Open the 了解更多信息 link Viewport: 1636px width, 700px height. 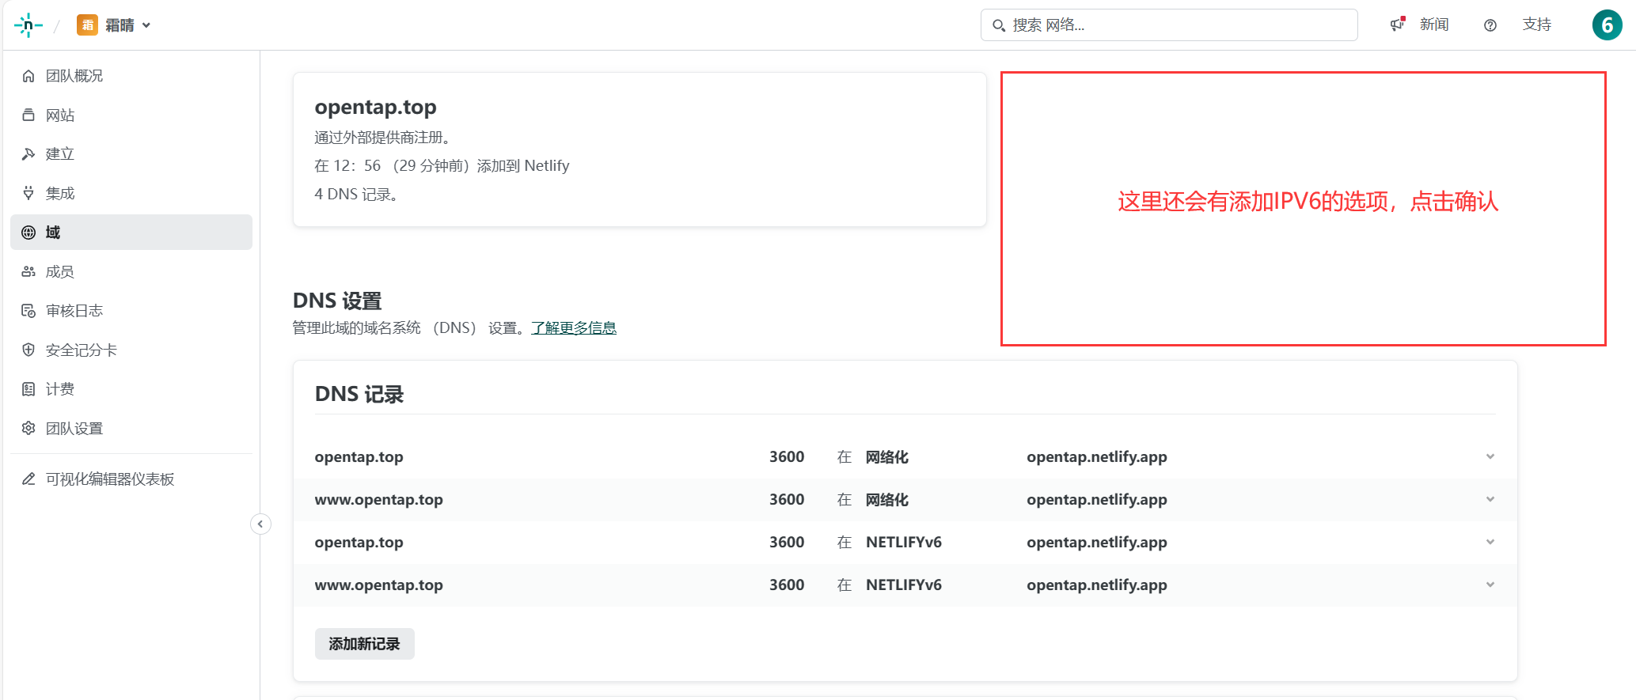point(574,328)
